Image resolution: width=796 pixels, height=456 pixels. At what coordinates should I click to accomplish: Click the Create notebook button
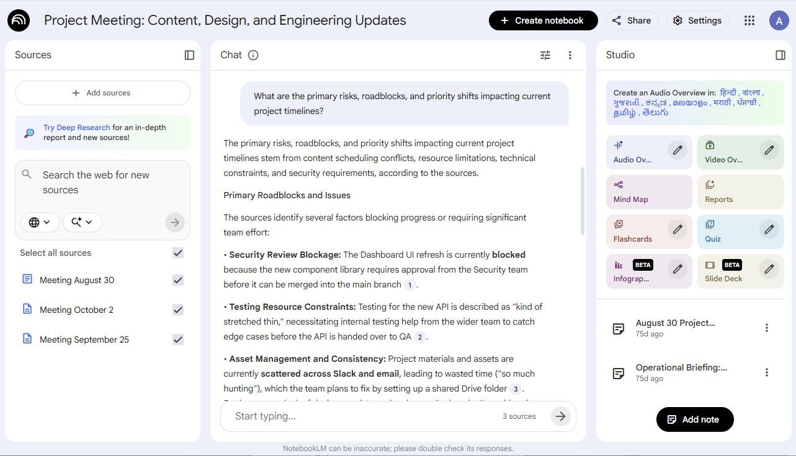pos(542,20)
